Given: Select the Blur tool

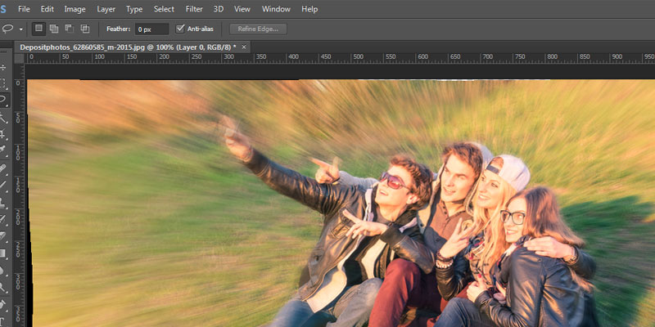Looking at the screenshot, I should (3, 270).
